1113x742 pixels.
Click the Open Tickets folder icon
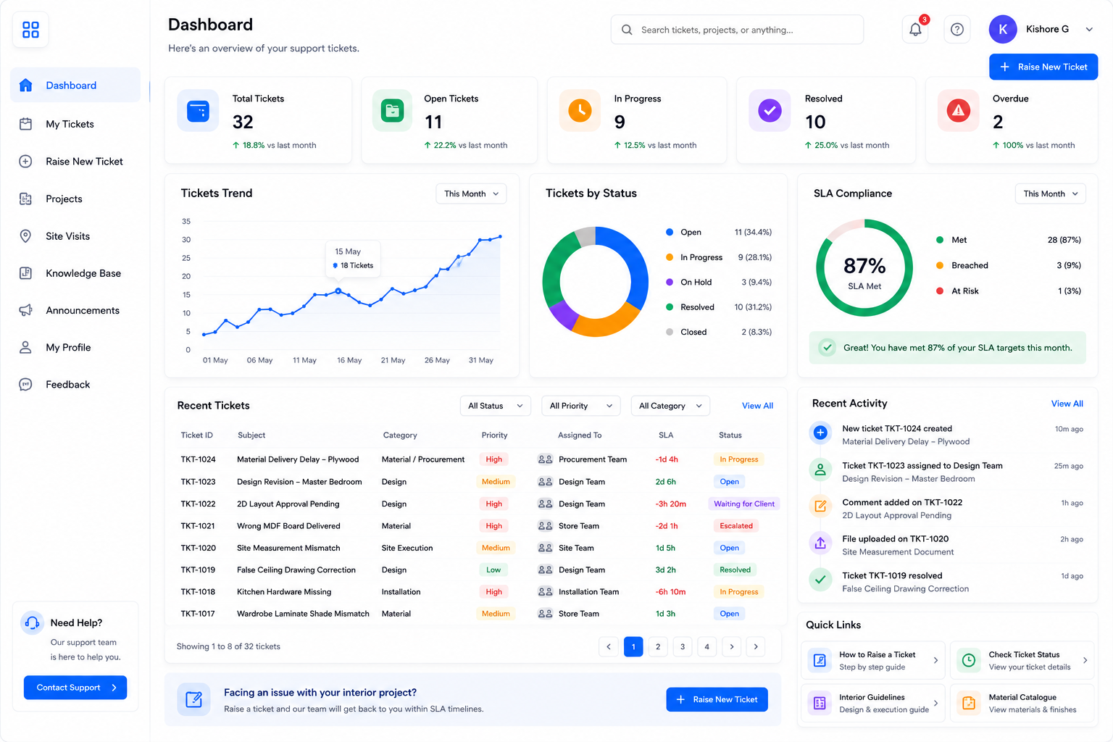click(x=392, y=111)
